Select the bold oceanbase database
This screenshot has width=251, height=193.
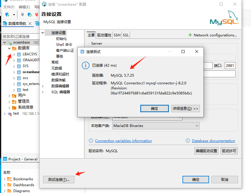tap(31, 72)
